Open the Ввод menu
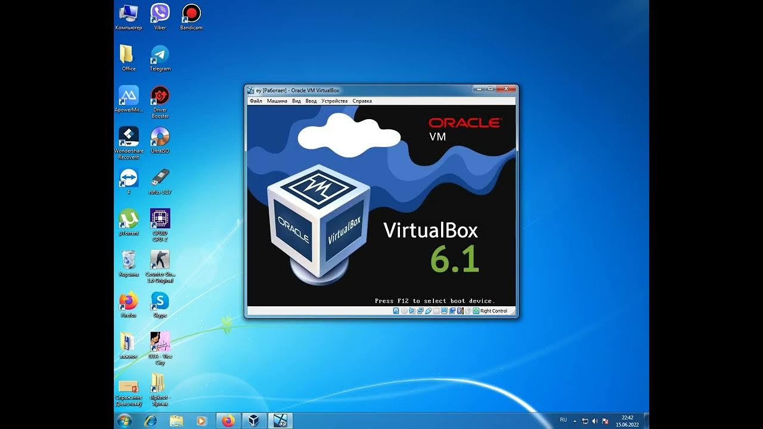This screenshot has width=763, height=429. coord(311,101)
